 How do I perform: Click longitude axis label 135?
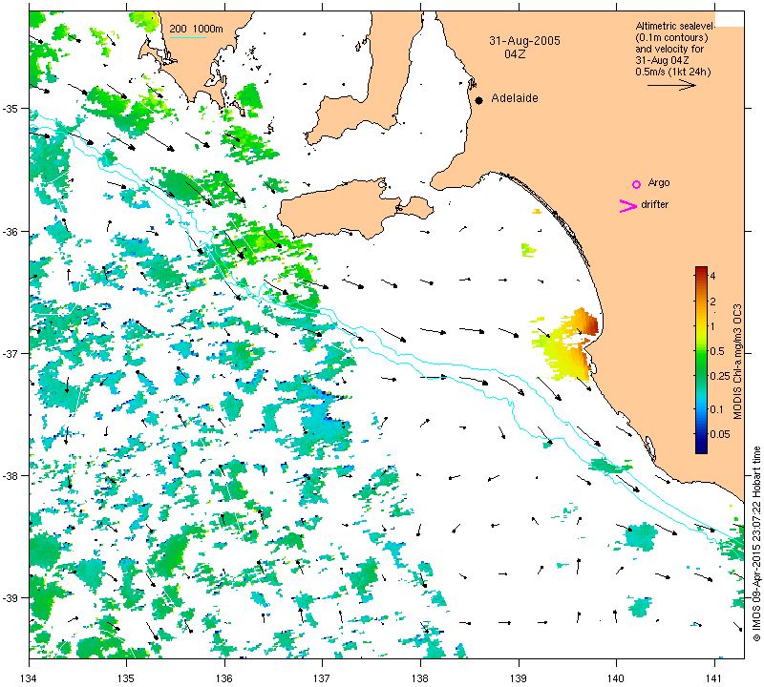127,677
